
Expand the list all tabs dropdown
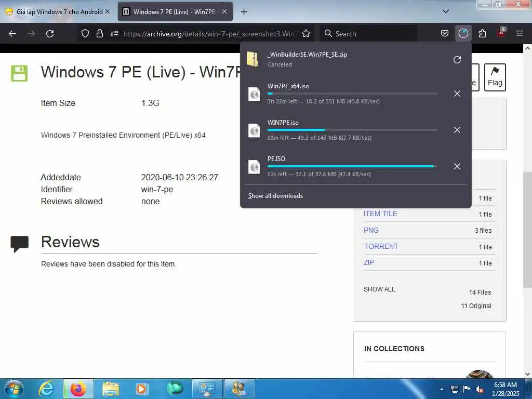[x=446, y=11]
